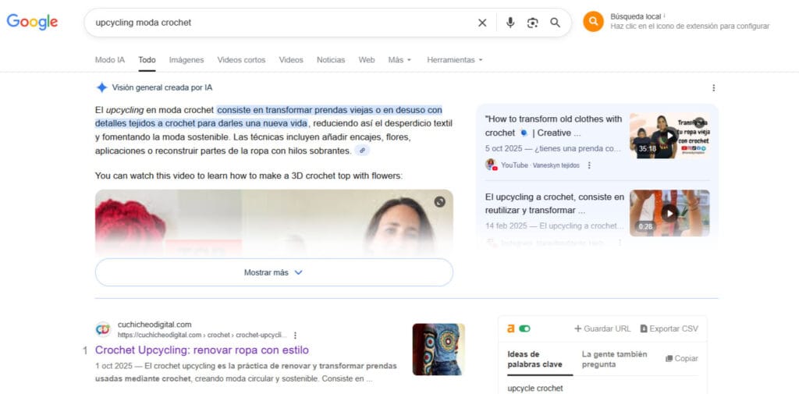Open AI overview three-dot options menu
This screenshot has width=799, height=394.
(713, 87)
